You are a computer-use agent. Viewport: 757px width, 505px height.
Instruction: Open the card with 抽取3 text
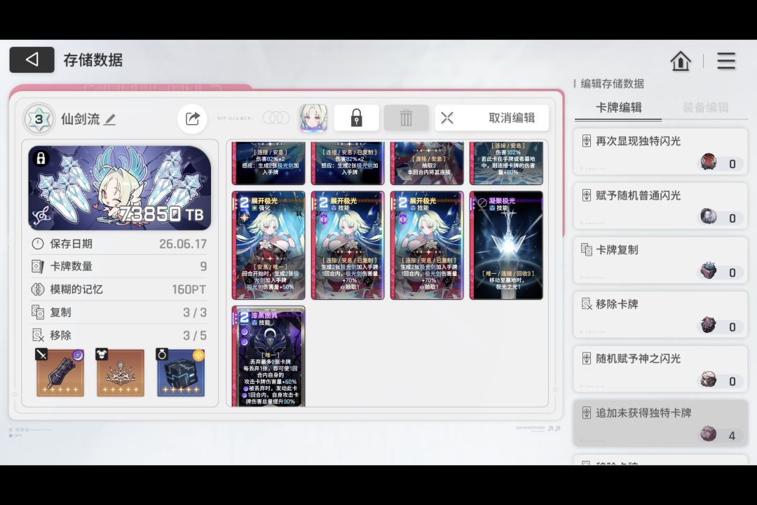click(x=427, y=163)
